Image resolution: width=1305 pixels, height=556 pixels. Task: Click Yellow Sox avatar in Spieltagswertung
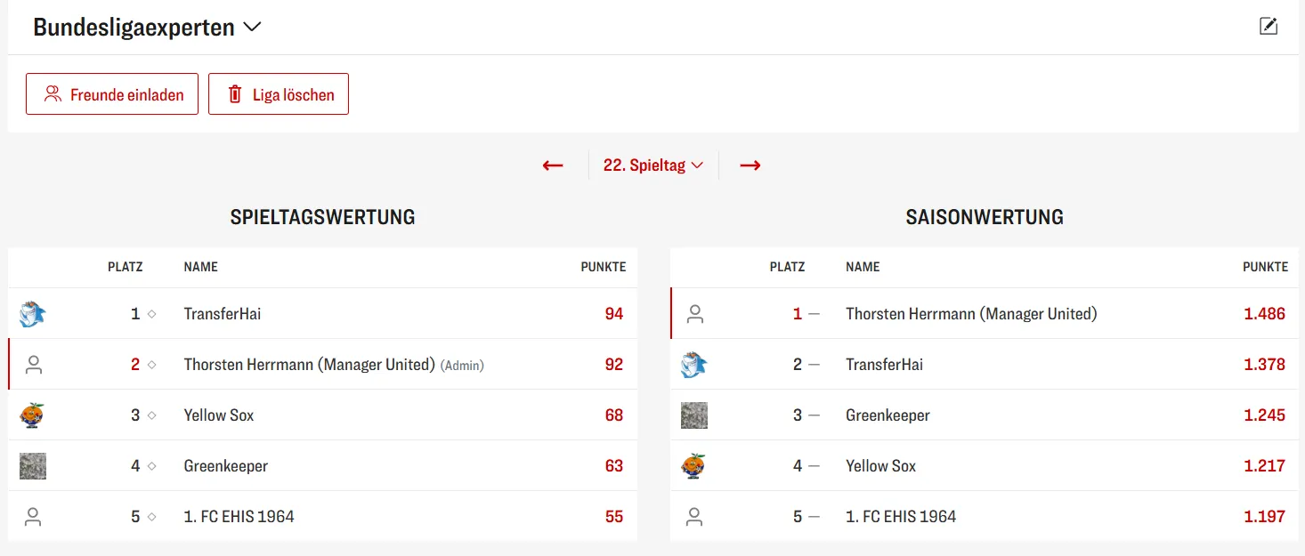[x=33, y=415]
